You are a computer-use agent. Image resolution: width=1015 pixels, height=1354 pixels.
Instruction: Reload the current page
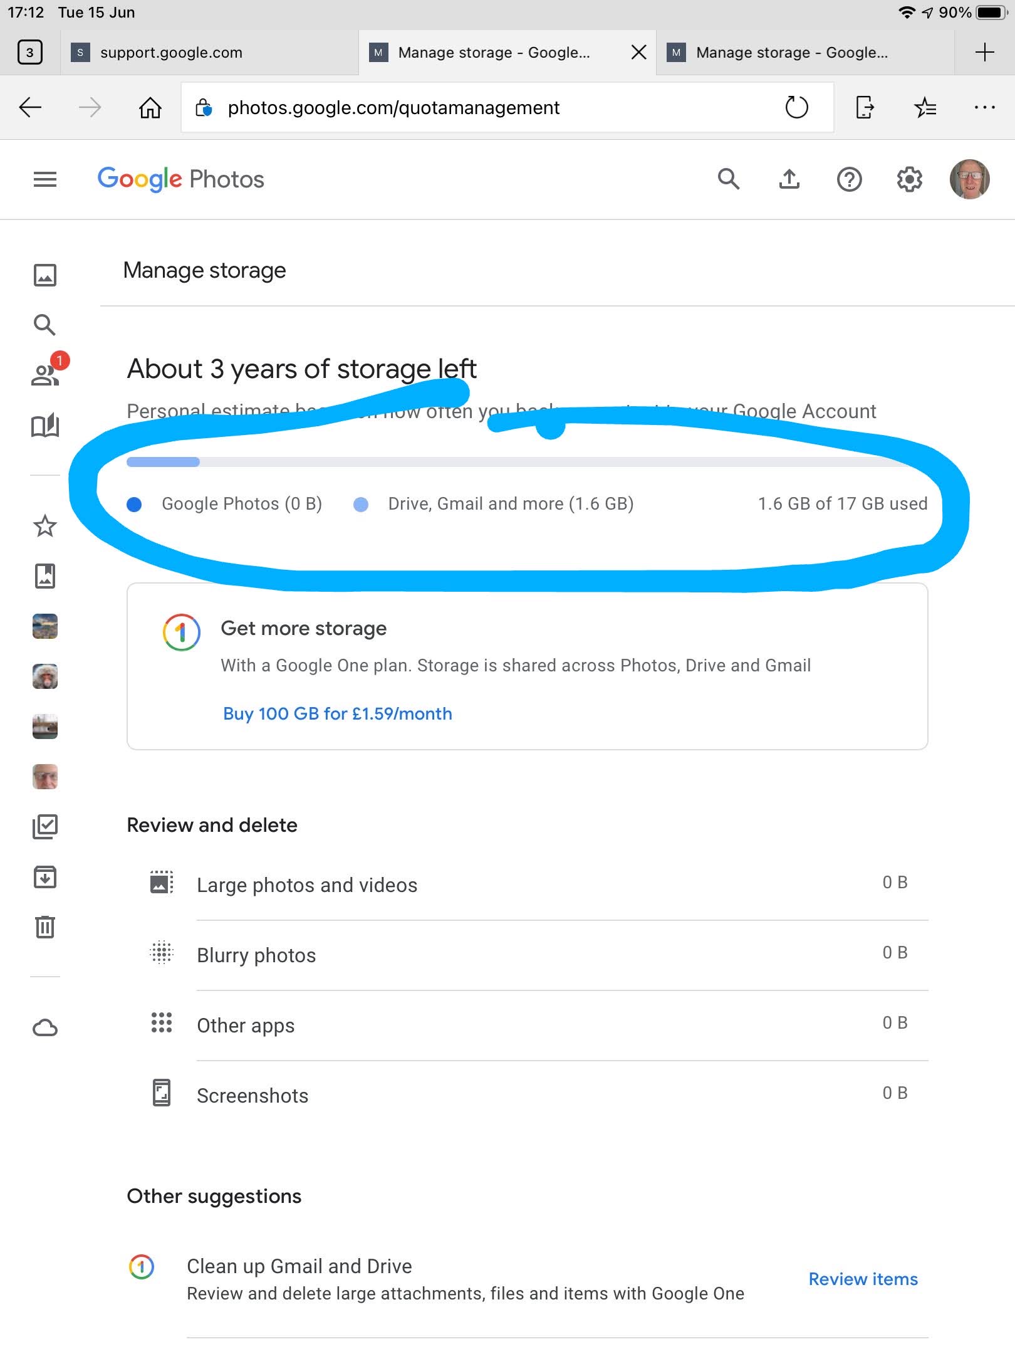tap(796, 108)
